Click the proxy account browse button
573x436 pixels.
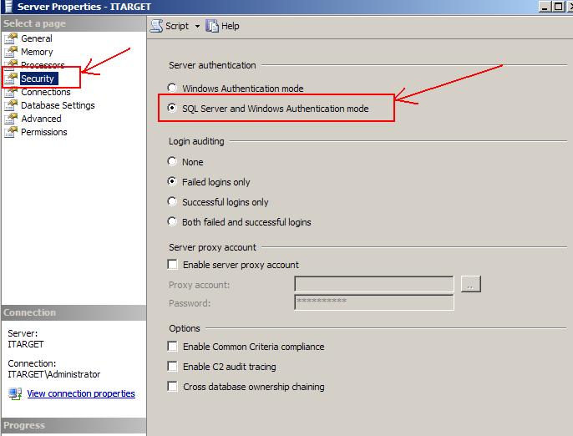[x=471, y=284]
